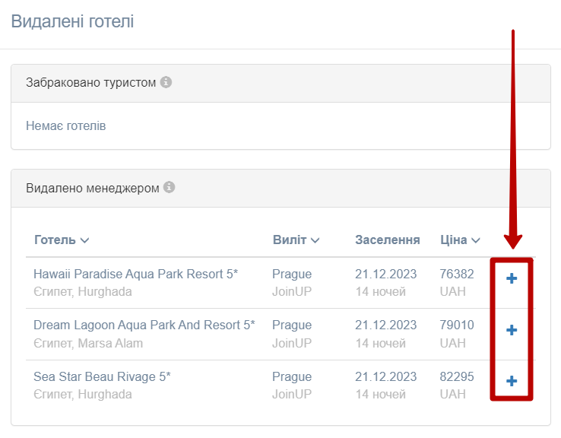Image resolution: width=561 pixels, height=438 pixels.
Task: Open Dream Lagoon Aqua Park And Resort link
Action: tap(144, 325)
